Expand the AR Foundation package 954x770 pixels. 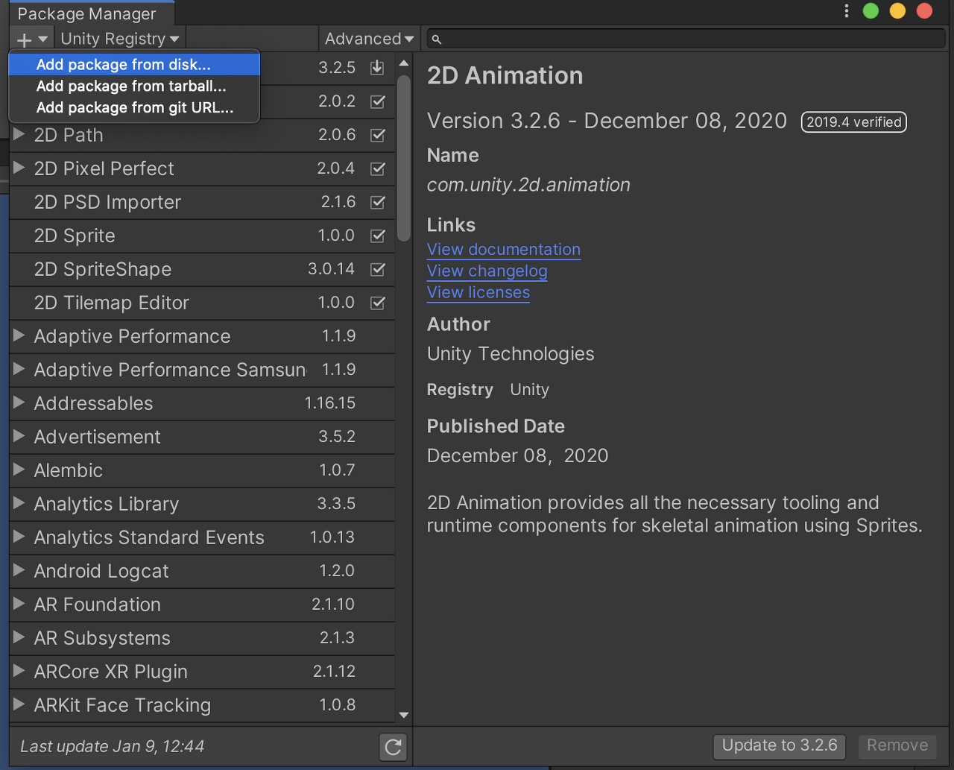[19, 604]
